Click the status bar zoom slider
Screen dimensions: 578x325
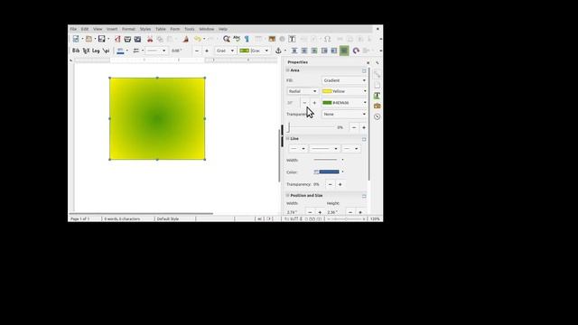(x=346, y=218)
